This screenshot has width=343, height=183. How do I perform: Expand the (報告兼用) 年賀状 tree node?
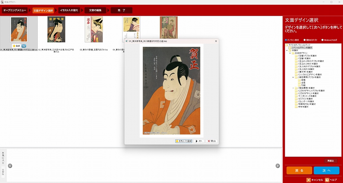[x=293, y=88]
